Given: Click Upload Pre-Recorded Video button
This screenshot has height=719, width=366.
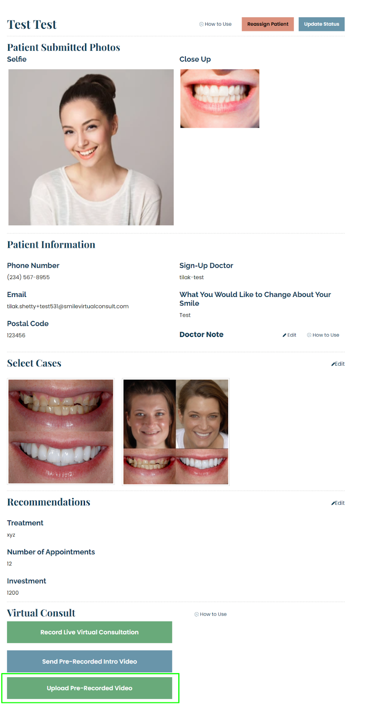Looking at the screenshot, I should coord(89,688).
